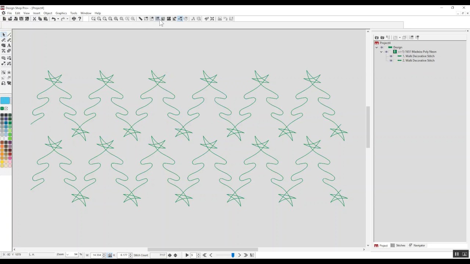Click the width value field 14.354
Screen dimensions: 470x264
pyautogui.click(x=96, y=255)
